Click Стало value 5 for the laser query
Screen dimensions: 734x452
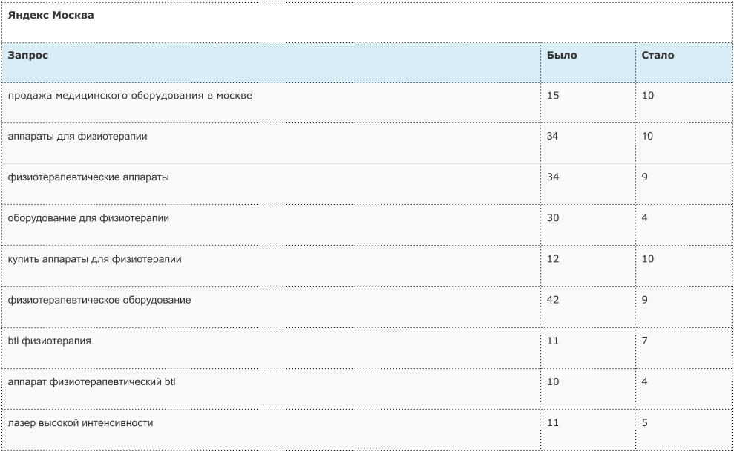point(645,422)
